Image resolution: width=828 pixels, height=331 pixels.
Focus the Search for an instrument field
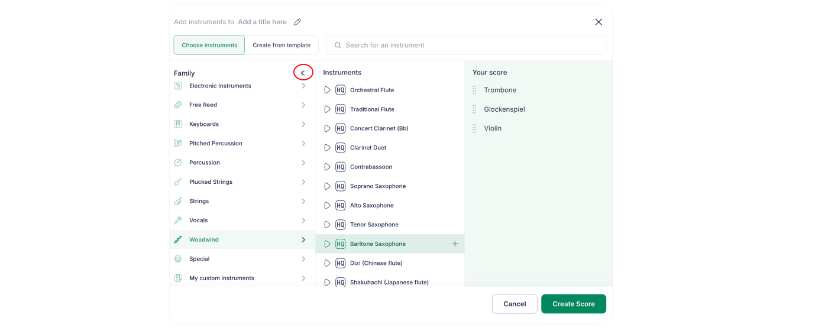click(x=467, y=46)
